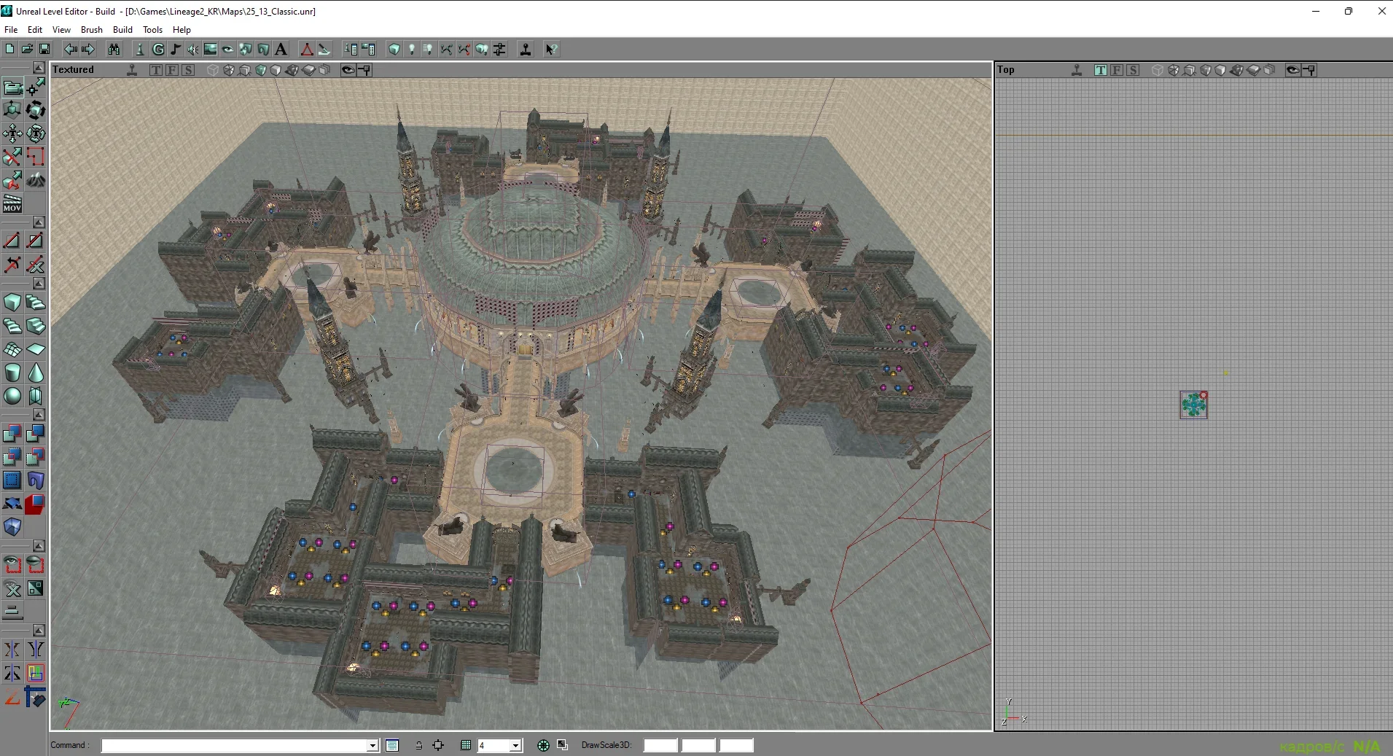Select the Vertex Editing tool
The height and width of the screenshot is (756, 1393).
[x=36, y=87]
